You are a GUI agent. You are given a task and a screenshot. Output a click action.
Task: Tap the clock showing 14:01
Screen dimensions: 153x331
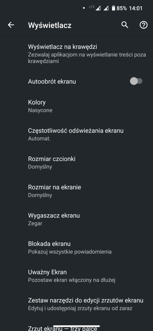[136, 8]
